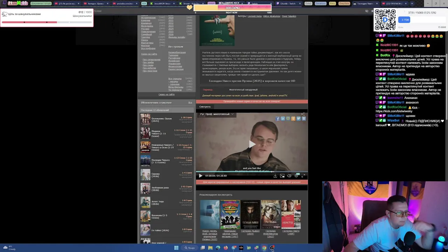The width and height of the screenshot is (448, 252).
Task: Seek along the video progress bar
Action: (252, 171)
